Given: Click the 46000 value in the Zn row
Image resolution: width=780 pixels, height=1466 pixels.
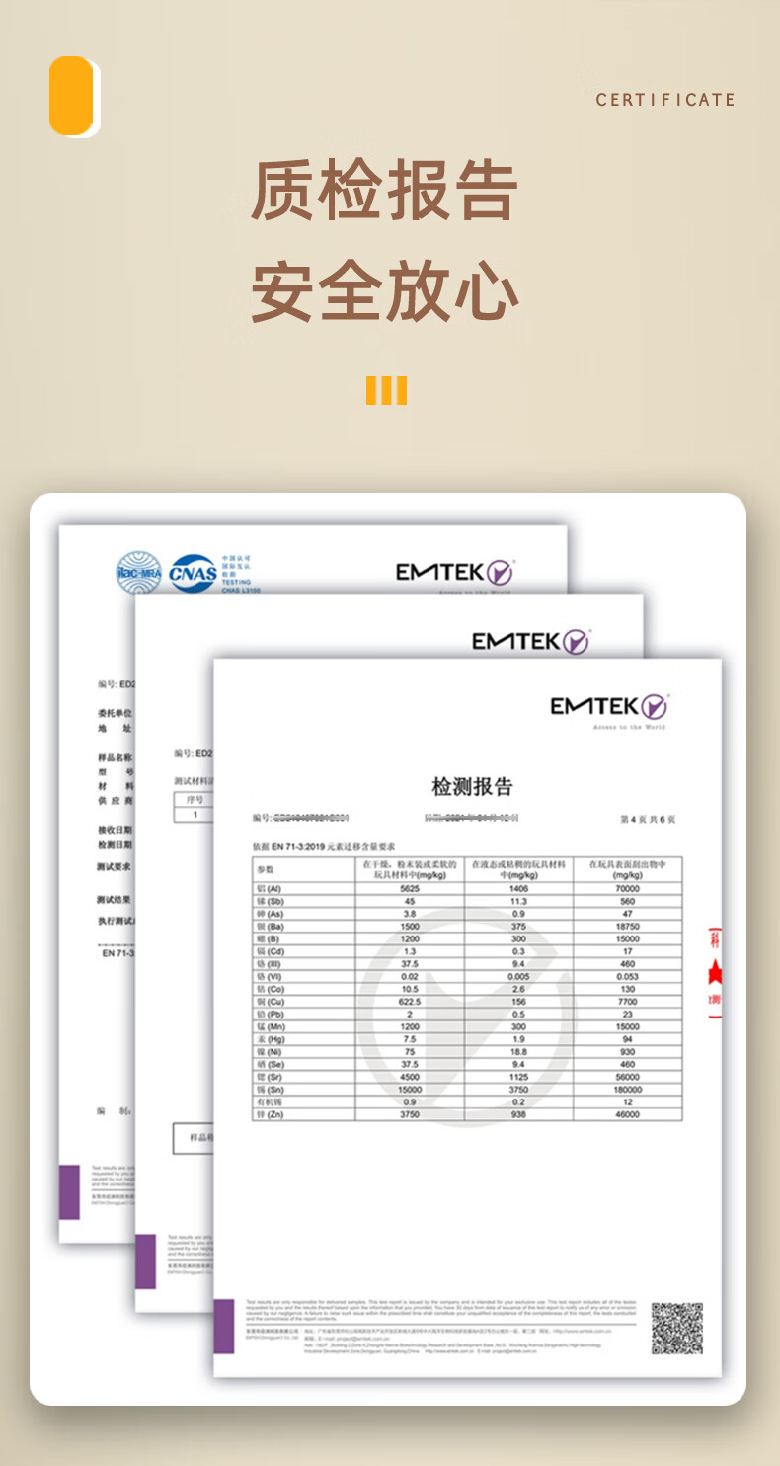Looking at the screenshot, I should [628, 1114].
